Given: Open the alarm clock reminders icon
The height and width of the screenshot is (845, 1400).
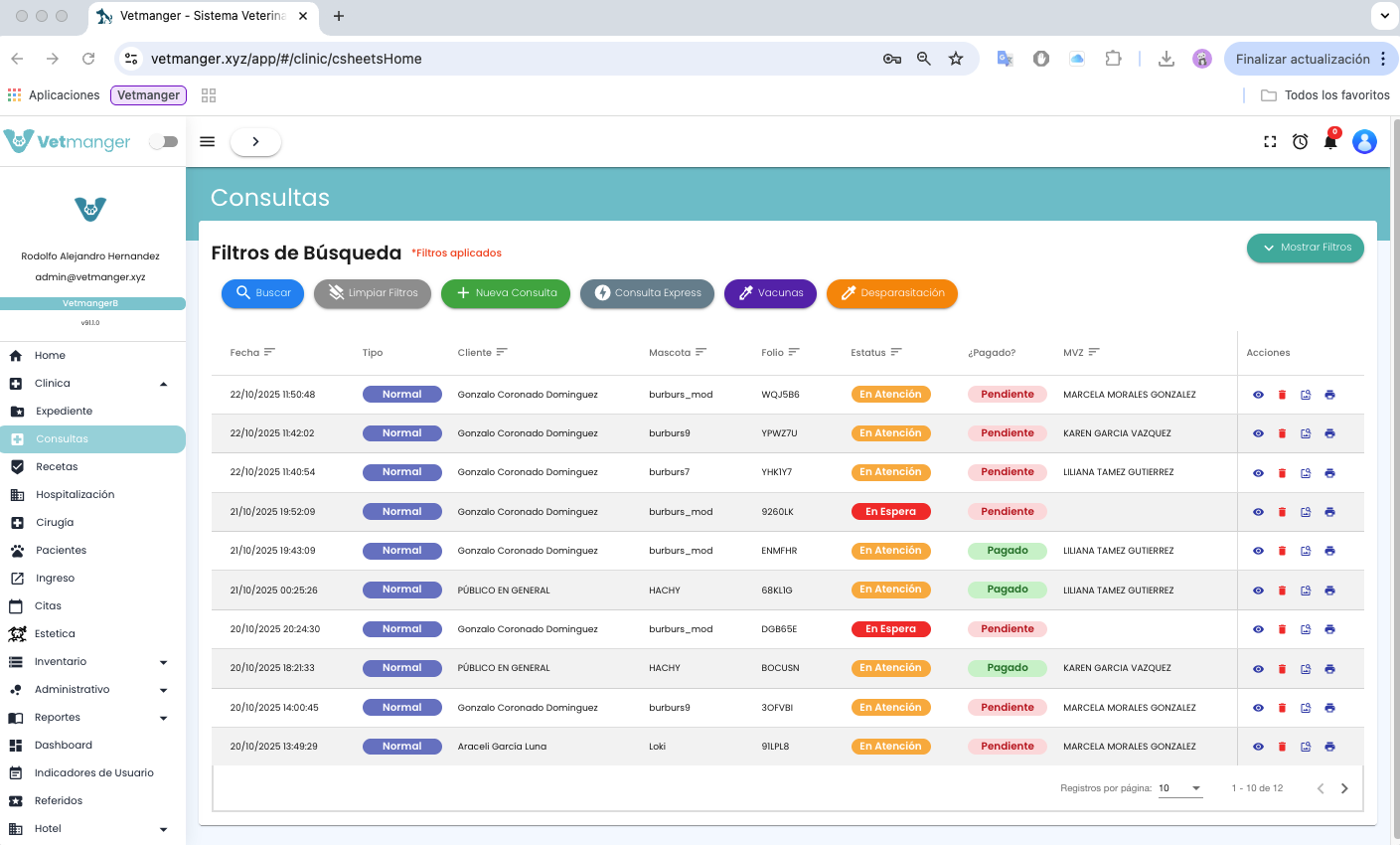Looking at the screenshot, I should [x=1300, y=142].
